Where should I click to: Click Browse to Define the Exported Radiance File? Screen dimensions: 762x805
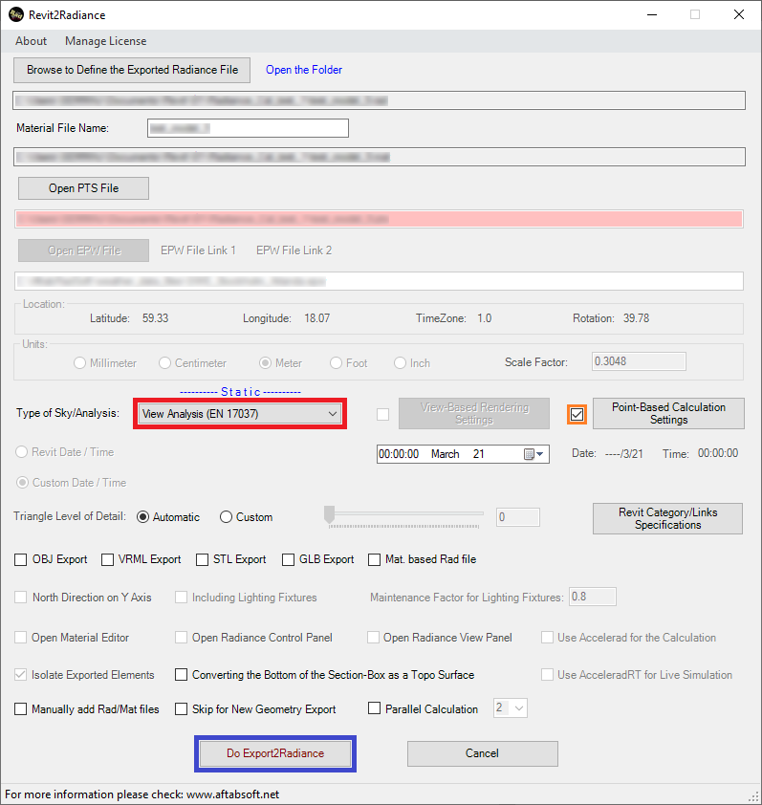pos(132,70)
